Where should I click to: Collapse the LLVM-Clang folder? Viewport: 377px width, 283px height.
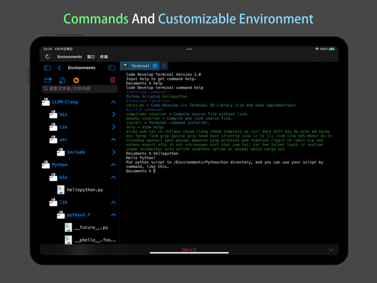tap(114, 102)
